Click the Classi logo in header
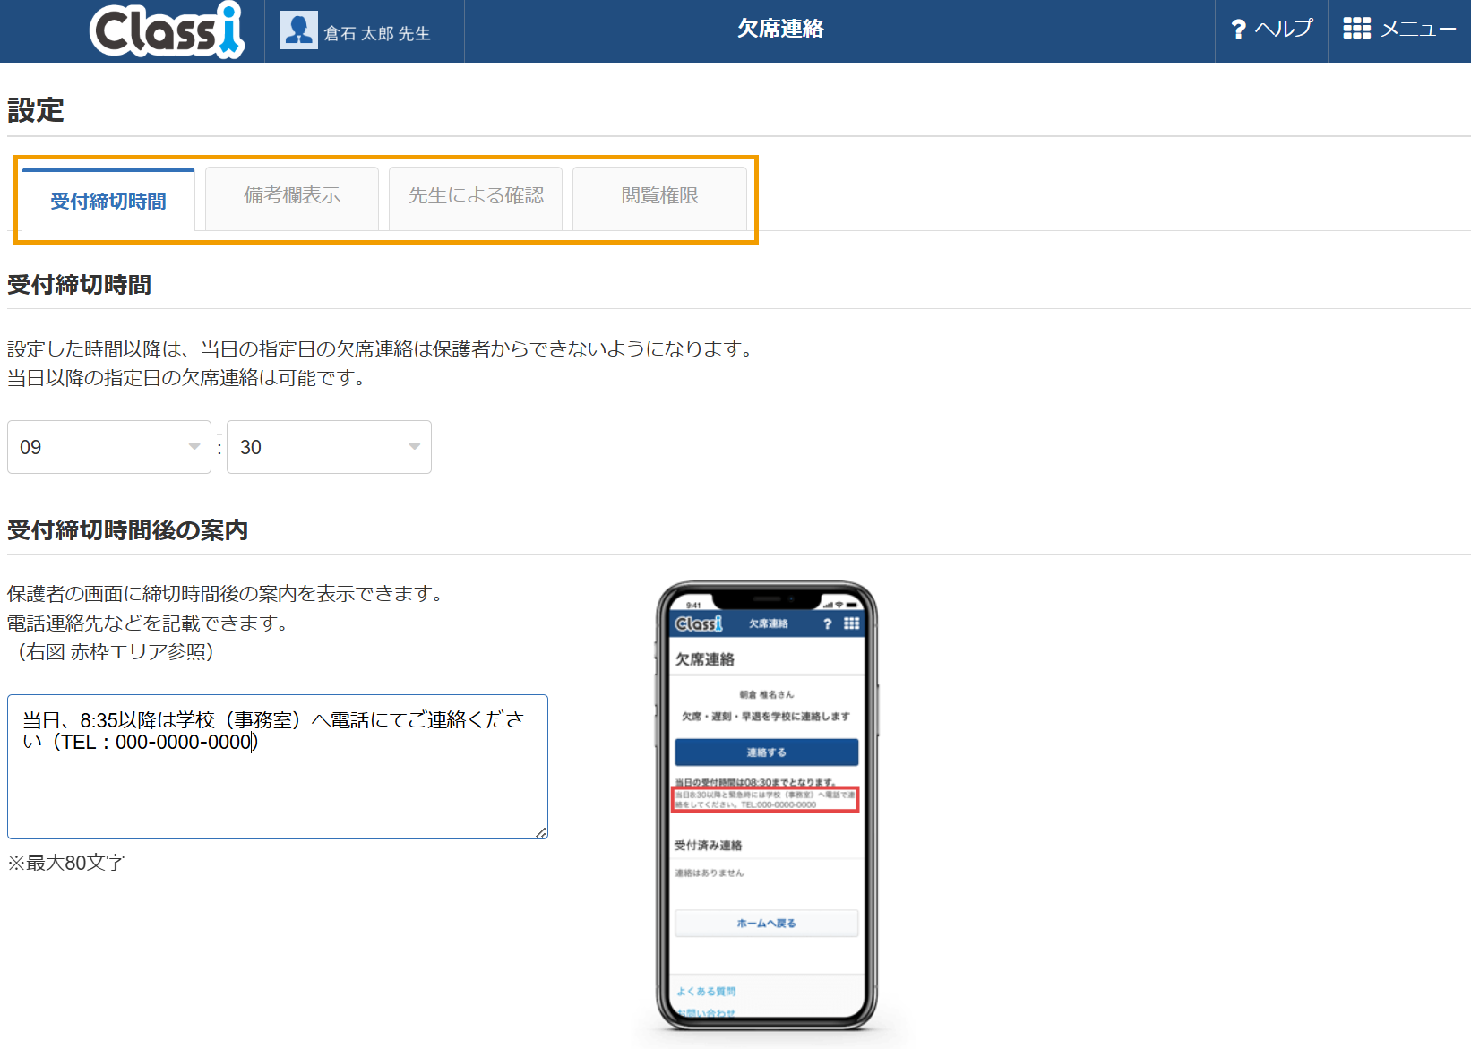This screenshot has width=1471, height=1049. (x=167, y=30)
